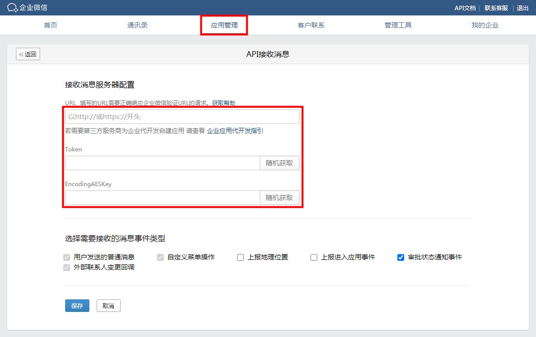Open the 我的企业 tab
The width and height of the screenshot is (536, 337).
tap(485, 25)
